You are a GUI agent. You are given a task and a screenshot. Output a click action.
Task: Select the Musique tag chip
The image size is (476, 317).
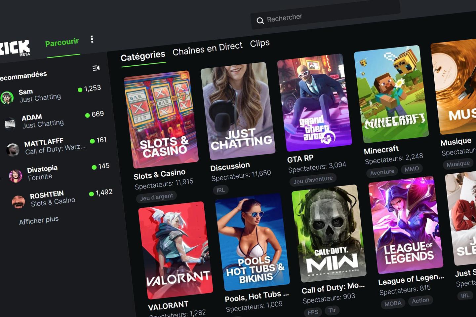[458, 164]
